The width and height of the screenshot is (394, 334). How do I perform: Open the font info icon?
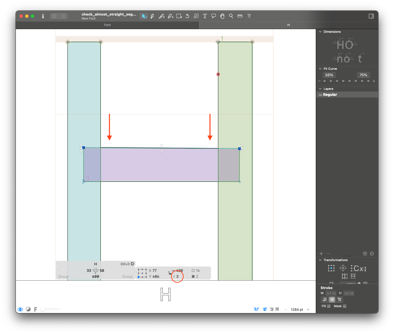pos(43,16)
